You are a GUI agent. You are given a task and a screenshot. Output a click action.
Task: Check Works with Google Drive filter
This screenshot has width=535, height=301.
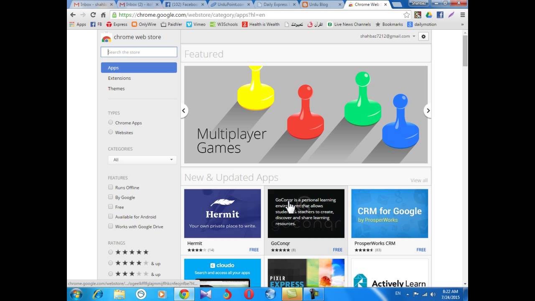point(110,226)
